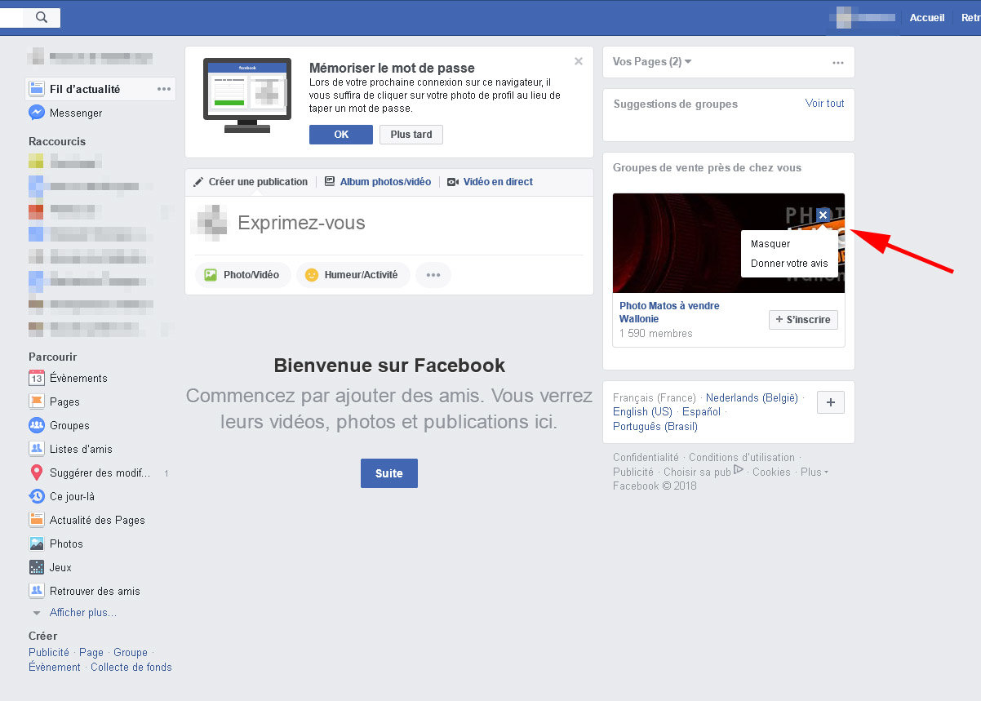Click the Plus tard button
This screenshot has height=701, width=981.
click(411, 135)
